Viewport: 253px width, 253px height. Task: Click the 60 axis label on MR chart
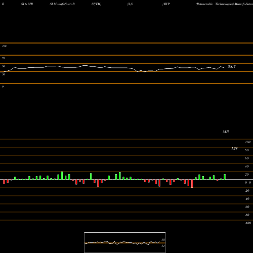[247, 158]
